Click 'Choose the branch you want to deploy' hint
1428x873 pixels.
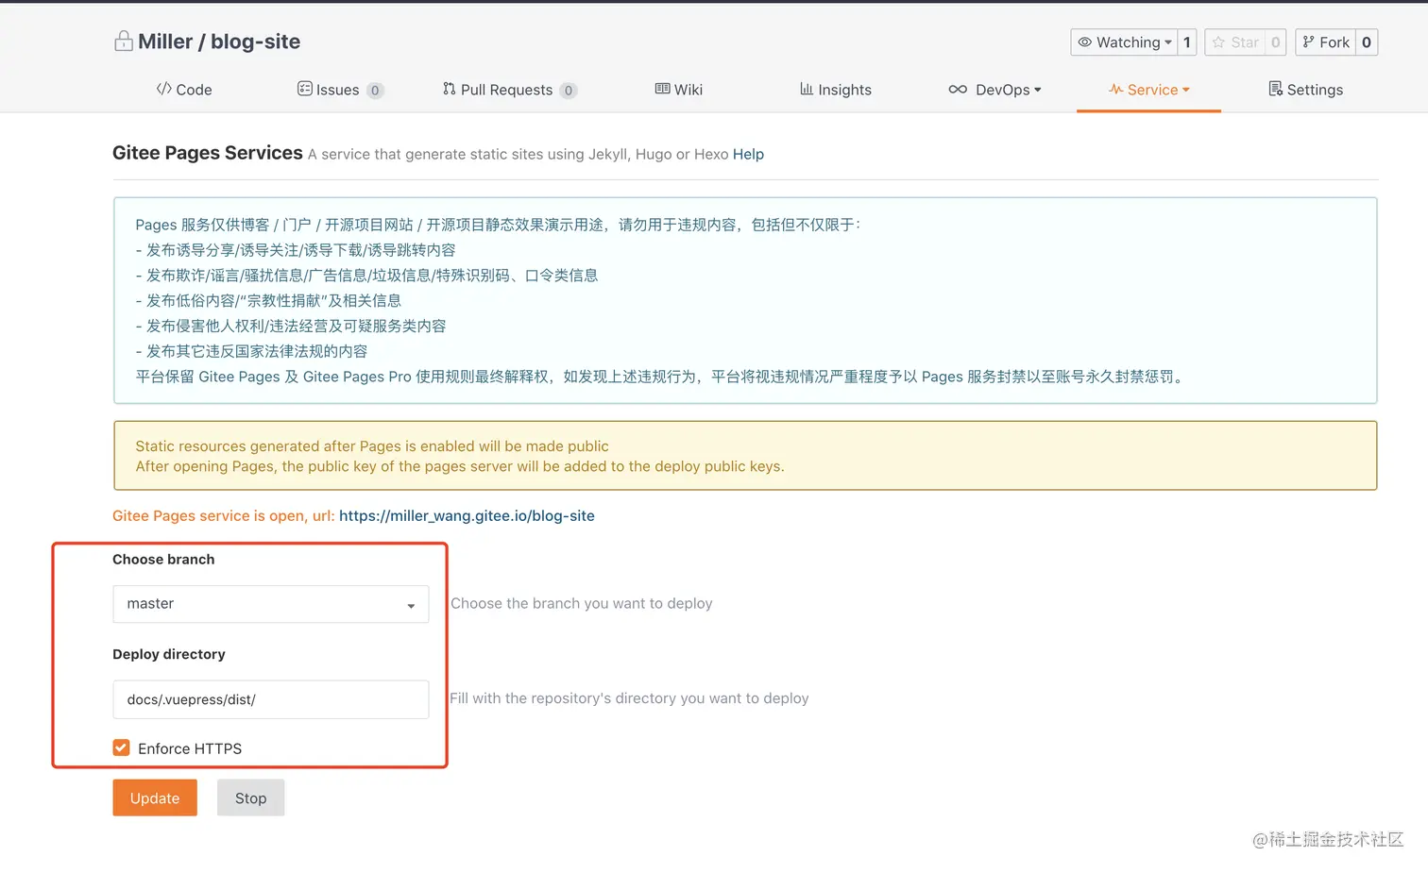pos(582,603)
